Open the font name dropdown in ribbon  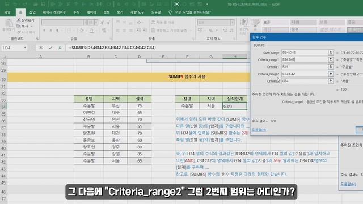[85, 23]
